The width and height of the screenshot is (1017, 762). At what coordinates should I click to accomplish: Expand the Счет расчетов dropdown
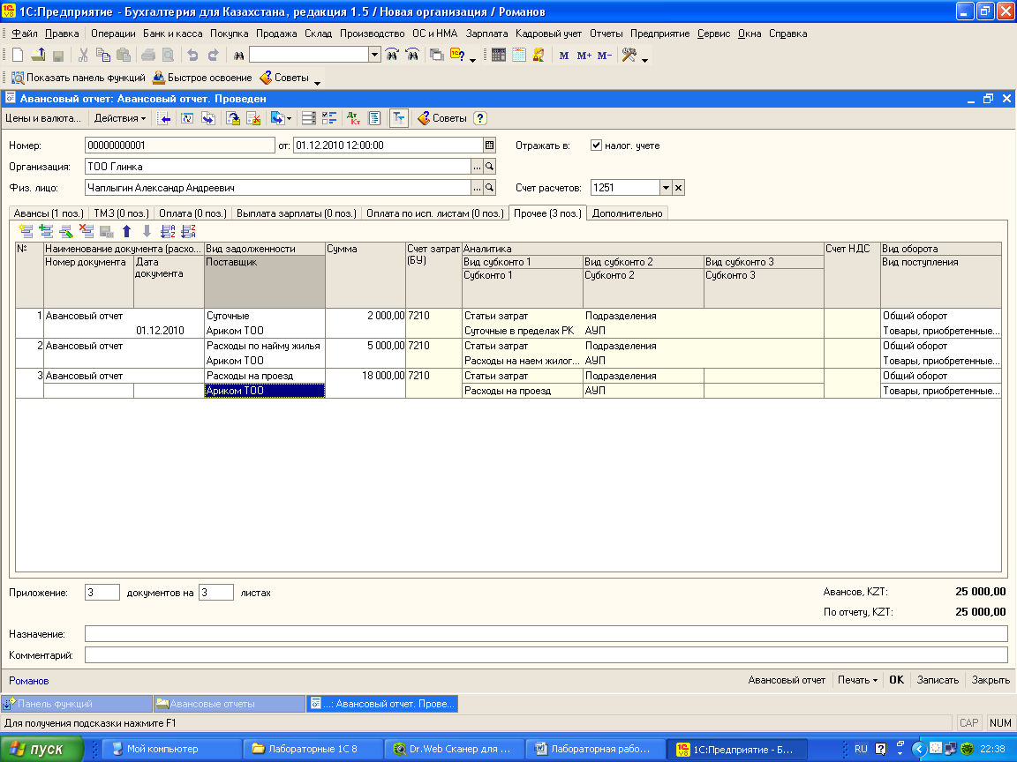pyautogui.click(x=666, y=188)
